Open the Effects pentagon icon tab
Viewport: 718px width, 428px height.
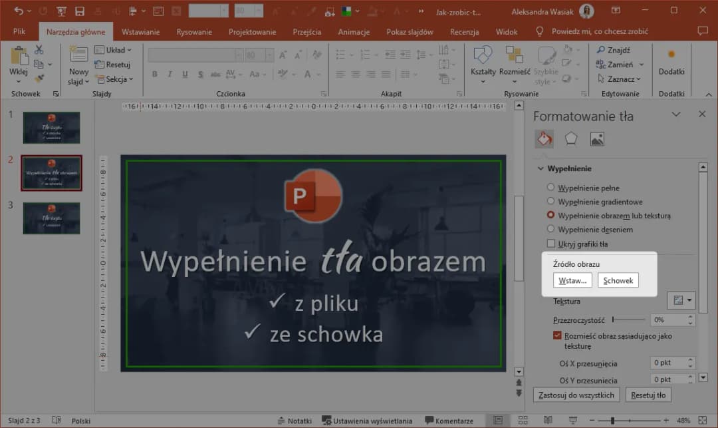tap(570, 138)
